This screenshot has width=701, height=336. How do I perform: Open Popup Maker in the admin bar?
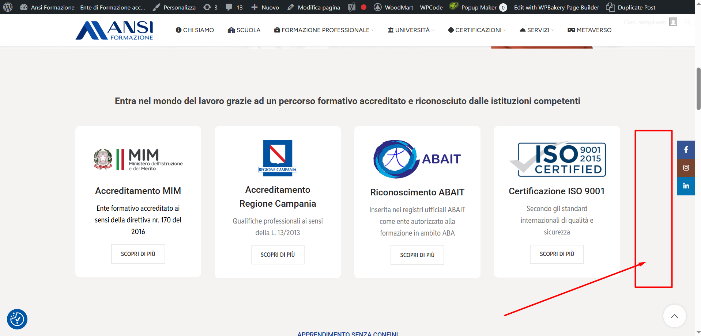coord(478,7)
